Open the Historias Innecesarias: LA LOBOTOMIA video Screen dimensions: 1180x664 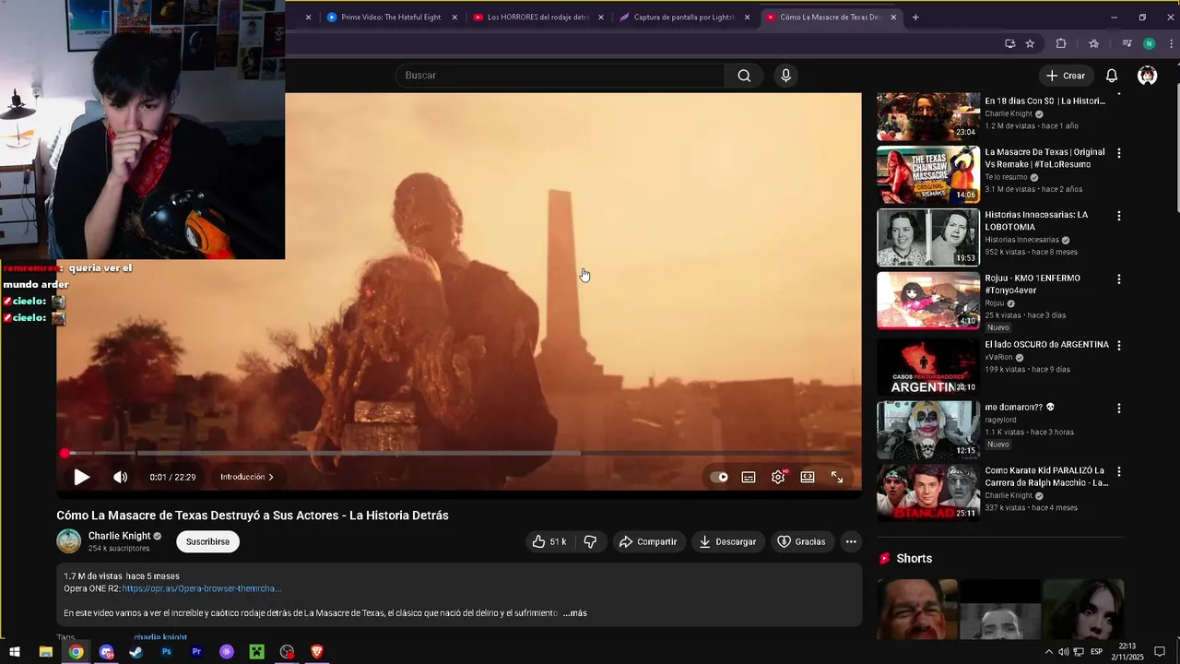928,237
